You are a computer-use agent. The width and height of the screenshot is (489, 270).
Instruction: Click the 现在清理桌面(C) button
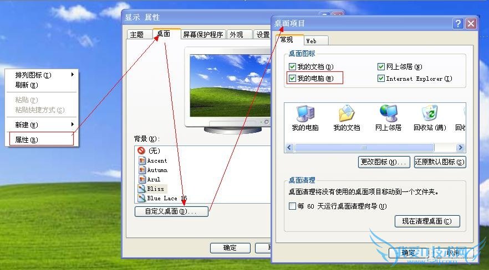pyautogui.click(x=427, y=221)
